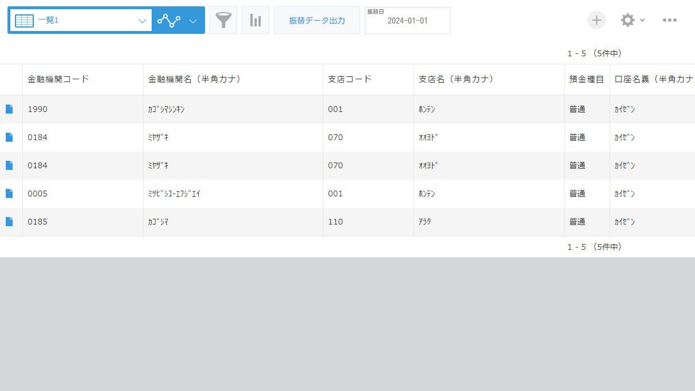Viewport: 695px width, 391px height.
Task: Select branch code 001 in row 1990
Action: tap(368, 109)
